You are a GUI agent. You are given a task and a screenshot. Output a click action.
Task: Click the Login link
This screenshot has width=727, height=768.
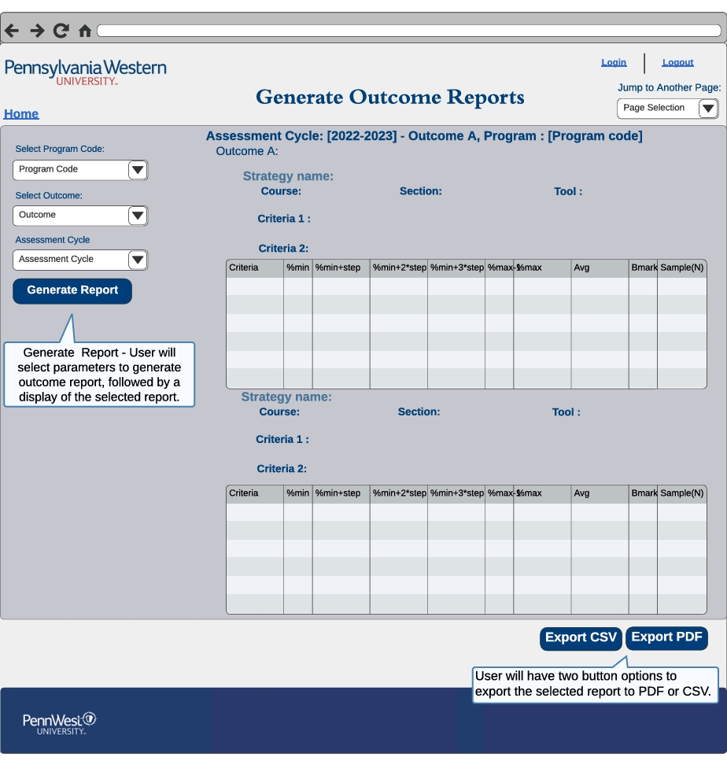[x=614, y=62]
